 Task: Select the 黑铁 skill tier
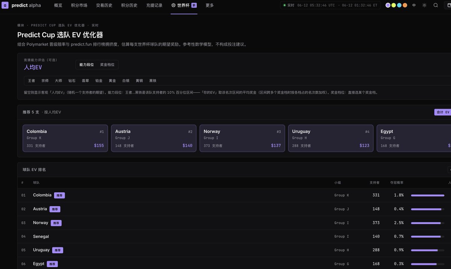coord(153,81)
